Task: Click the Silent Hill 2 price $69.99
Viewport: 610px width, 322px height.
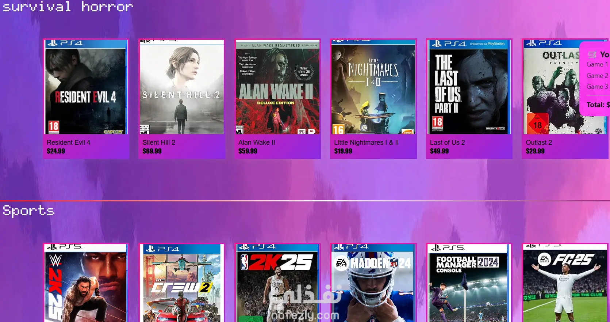Action: coord(152,151)
